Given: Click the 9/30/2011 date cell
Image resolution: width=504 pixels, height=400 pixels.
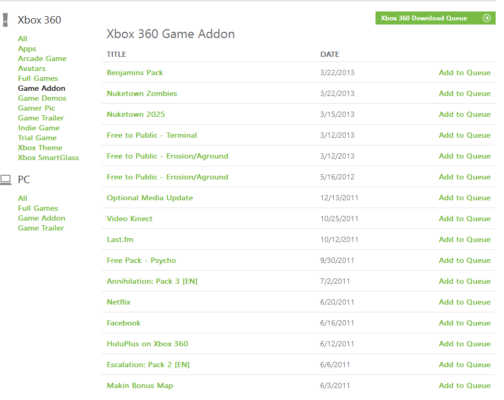Looking at the screenshot, I should pyautogui.click(x=337, y=261).
